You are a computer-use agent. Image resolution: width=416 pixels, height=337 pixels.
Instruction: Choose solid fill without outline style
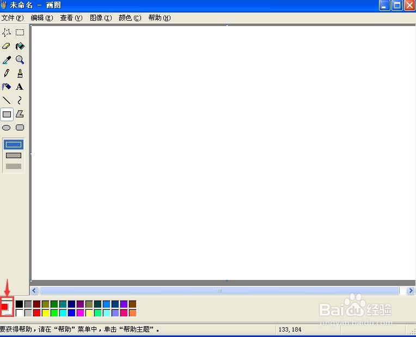point(14,166)
